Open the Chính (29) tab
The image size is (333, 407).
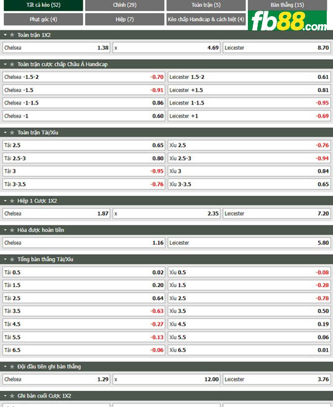pyautogui.click(x=125, y=5)
